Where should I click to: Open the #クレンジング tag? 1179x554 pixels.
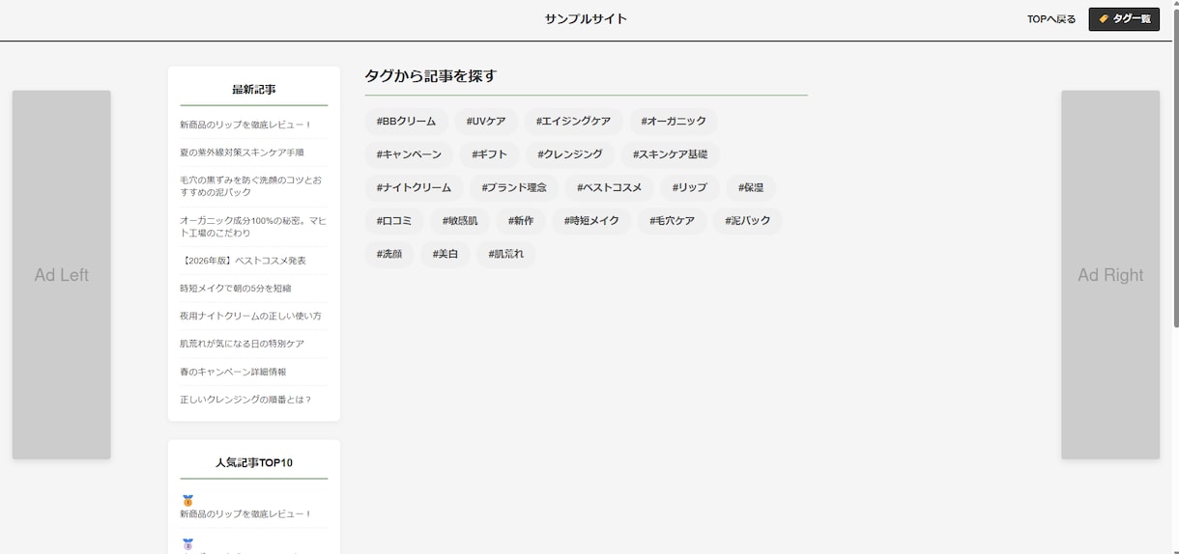pos(570,154)
